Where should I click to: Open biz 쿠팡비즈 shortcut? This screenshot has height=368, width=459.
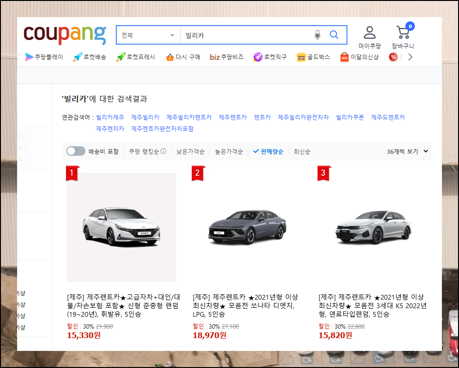pos(226,57)
